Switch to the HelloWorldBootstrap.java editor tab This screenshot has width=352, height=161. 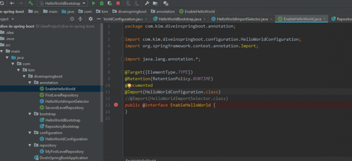pyautogui.click(x=180, y=19)
